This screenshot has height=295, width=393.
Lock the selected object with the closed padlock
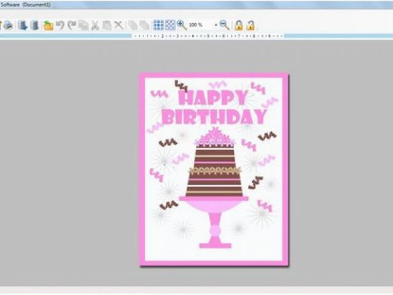[x=238, y=25]
